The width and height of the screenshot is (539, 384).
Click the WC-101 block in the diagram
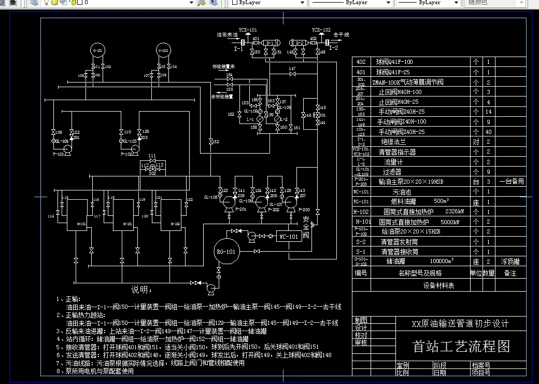(x=289, y=236)
